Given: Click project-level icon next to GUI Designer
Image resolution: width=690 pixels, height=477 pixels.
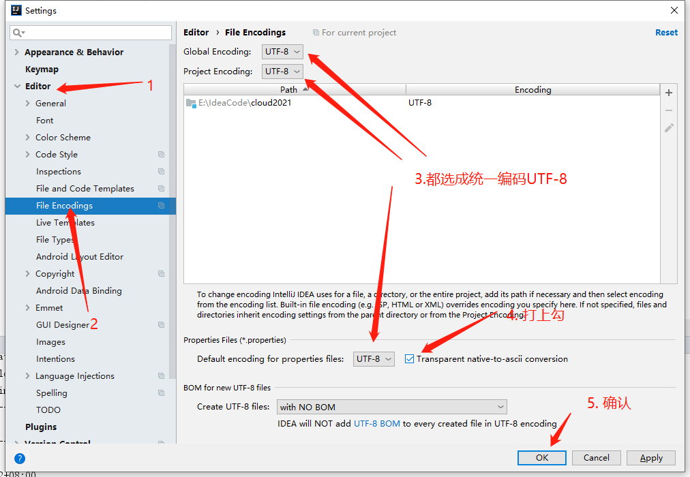Looking at the screenshot, I should click(162, 324).
